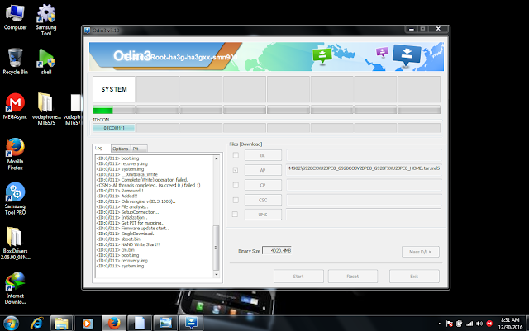Open Internet Explorer from the taskbar
This screenshot has height=331, width=529.
(36, 324)
